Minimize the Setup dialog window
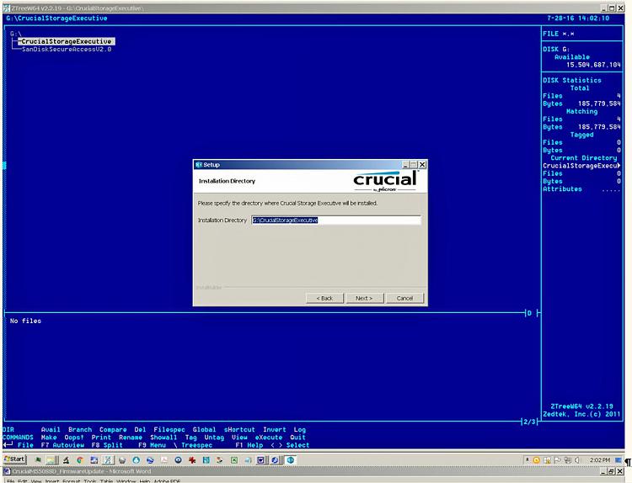Viewport: 632px width, 483px height. point(406,165)
